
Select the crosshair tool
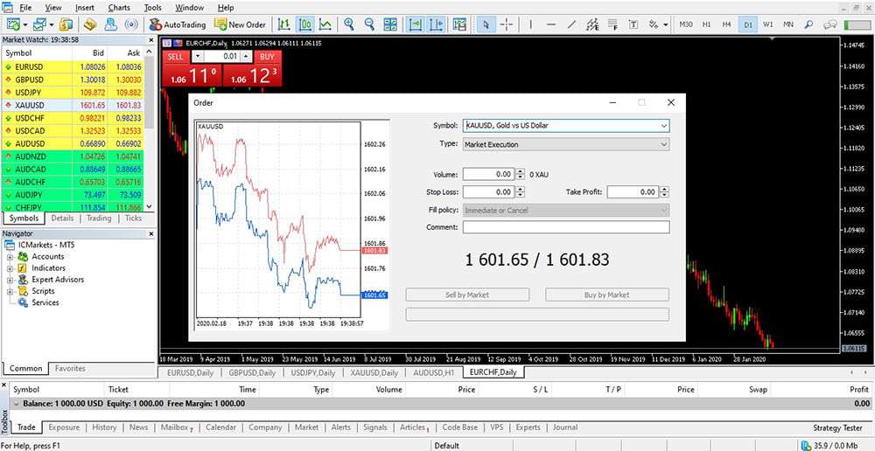point(507,24)
